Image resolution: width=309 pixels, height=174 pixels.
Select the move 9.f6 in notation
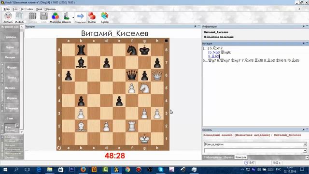[288, 60]
